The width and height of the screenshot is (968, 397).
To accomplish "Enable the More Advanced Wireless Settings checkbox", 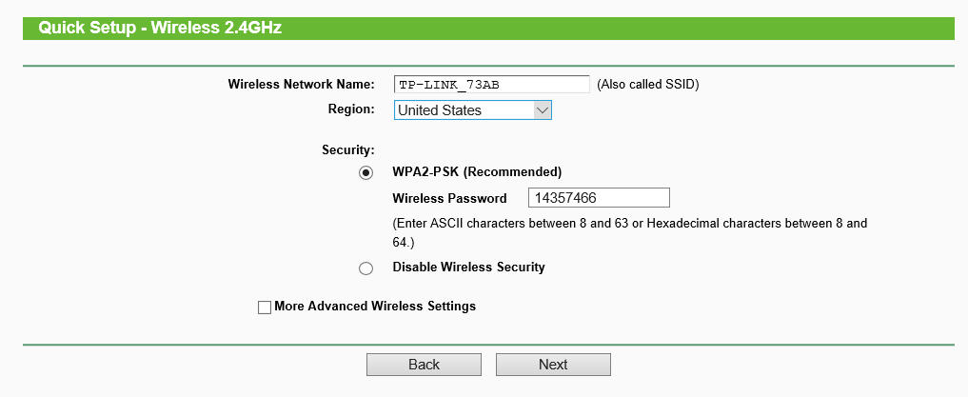I will pos(265,308).
